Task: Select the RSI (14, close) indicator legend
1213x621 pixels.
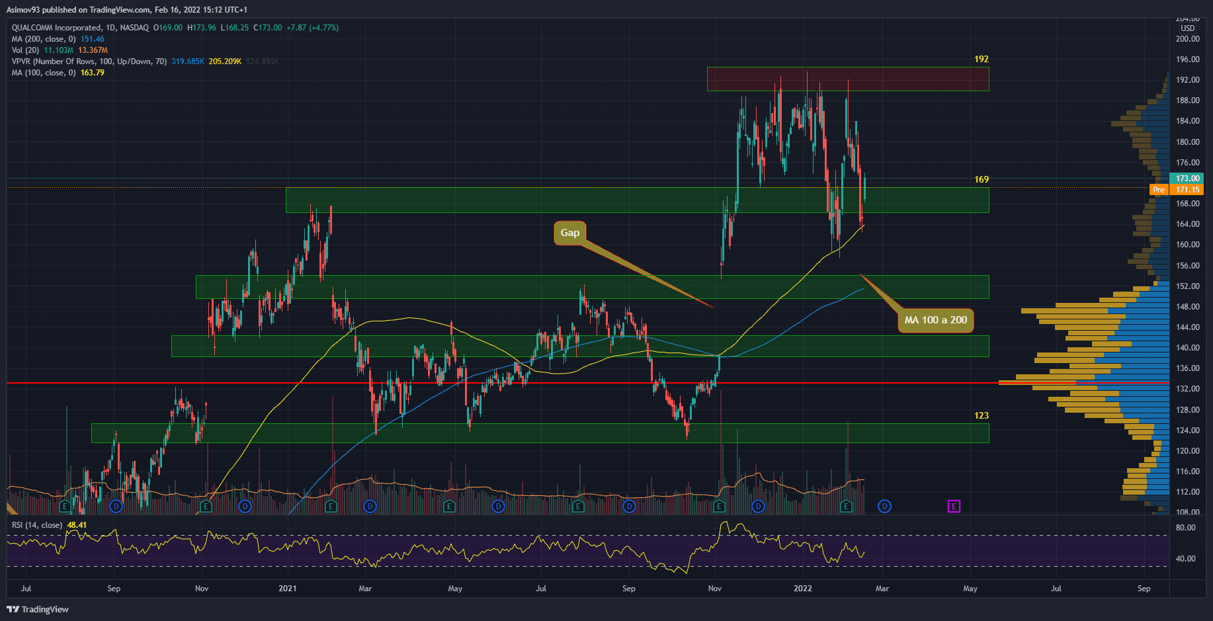Action: click(x=37, y=525)
